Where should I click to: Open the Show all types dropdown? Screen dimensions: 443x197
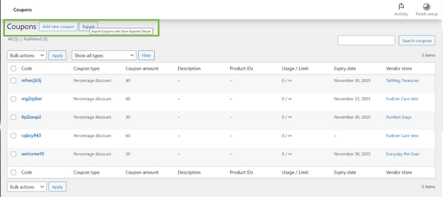(x=104, y=56)
